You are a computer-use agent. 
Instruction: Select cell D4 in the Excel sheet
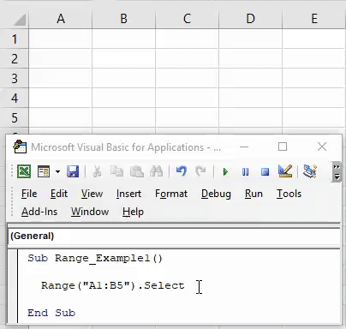250,98
